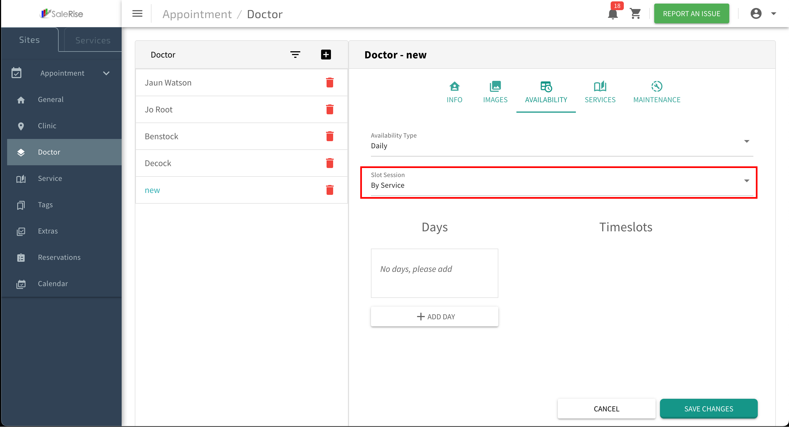This screenshot has width=789, height=427.
Task: Remove Jo Root via trash icon
Action: pyautogui.click(x=330, y=109)
